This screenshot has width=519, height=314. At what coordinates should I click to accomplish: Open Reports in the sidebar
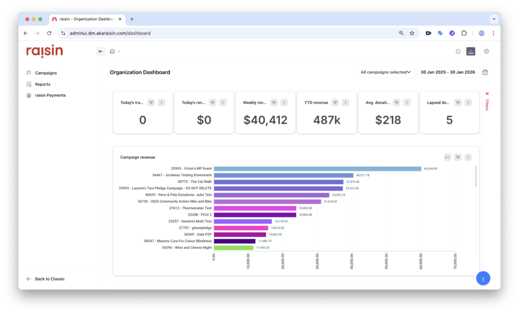point(43,84)
